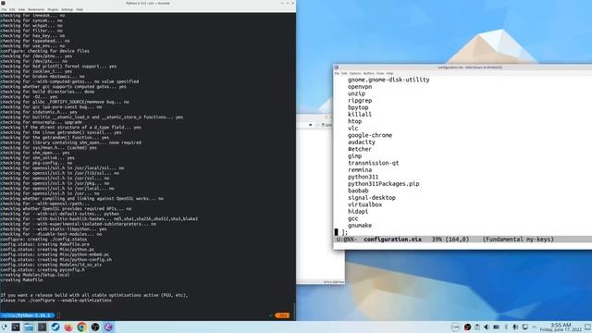
Task: Open the Dolphin file manager taskbar icon
Action: (x=29, y=327)
